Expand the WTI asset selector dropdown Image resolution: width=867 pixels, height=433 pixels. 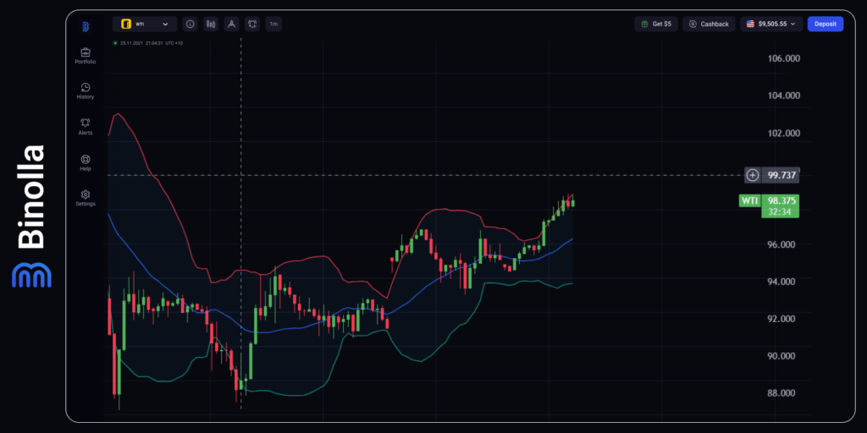[145, 25]
